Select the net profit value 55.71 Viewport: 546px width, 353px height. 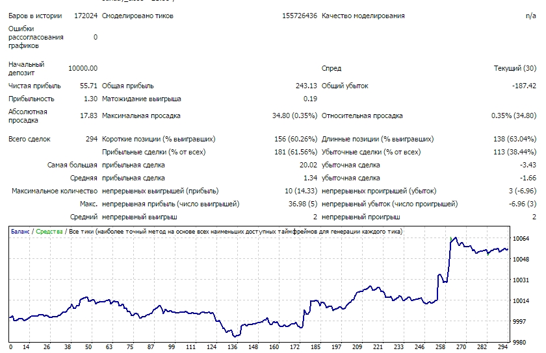click(88, 86)
